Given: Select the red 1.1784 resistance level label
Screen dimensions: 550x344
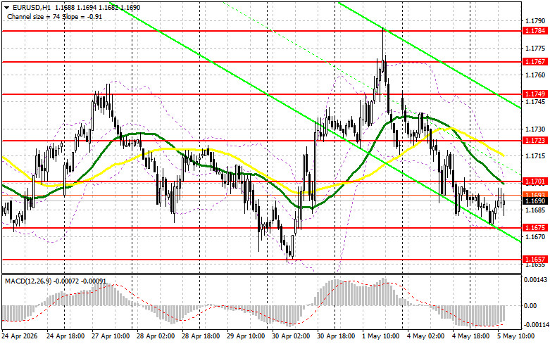Looking at the screenshot, I should pyautogui.click(x=535, y=31).
